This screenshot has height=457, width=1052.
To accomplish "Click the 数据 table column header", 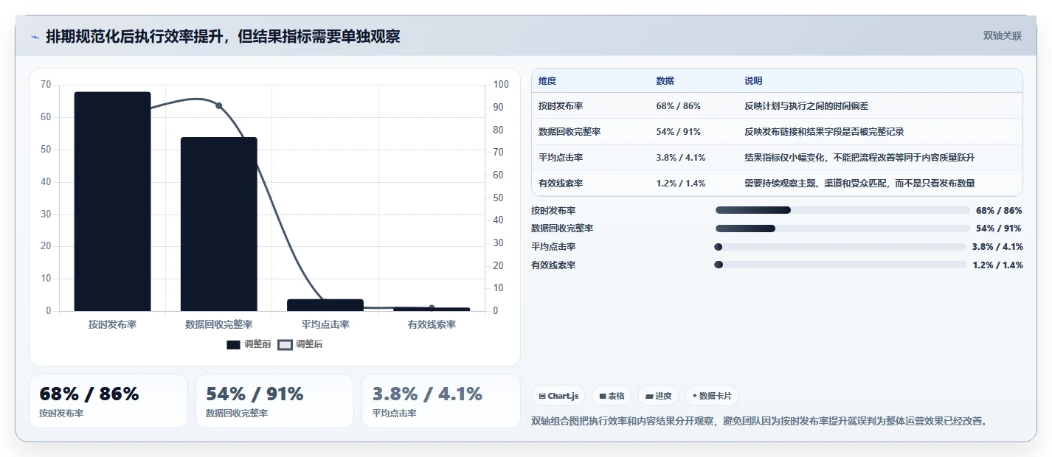I will tap(665, 81).
